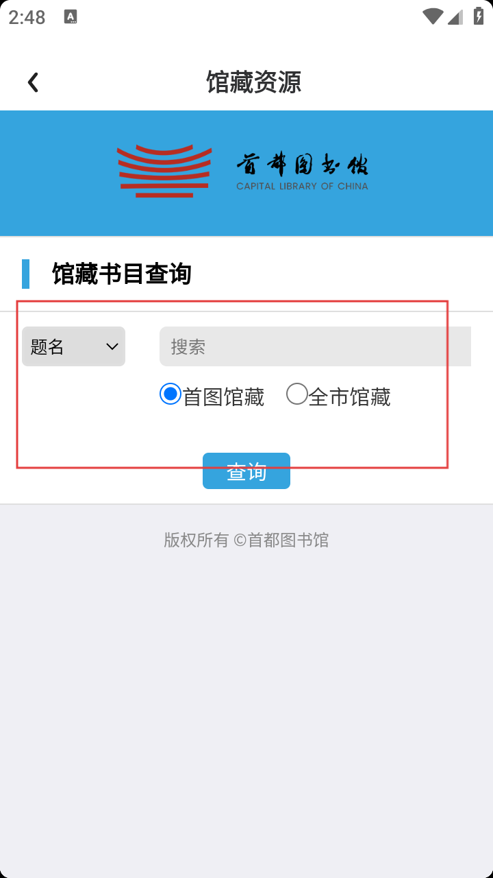The height and width of the screenshot is (878, 493).
Task: Tap the 版权所有 ©首都图书馆 footer text
Action: click(x=246, y=540)
